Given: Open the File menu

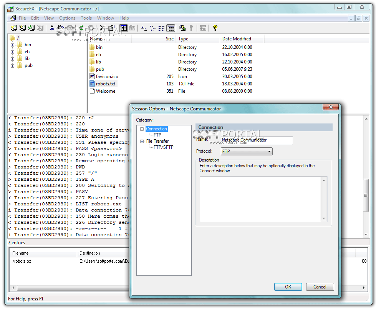Looking at the screenshot, I should tap(22, 18).
